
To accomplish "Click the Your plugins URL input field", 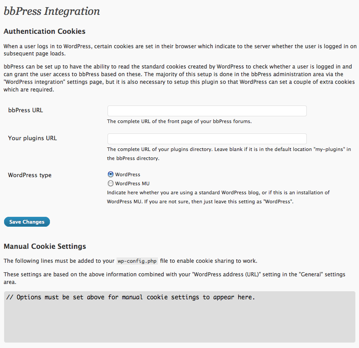I will 207,139.
